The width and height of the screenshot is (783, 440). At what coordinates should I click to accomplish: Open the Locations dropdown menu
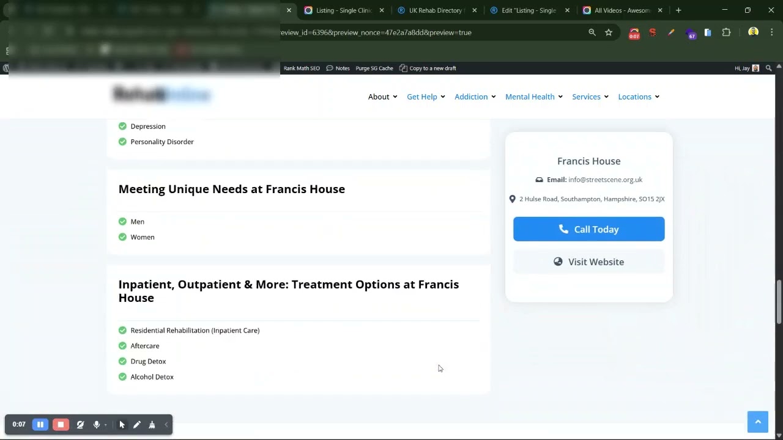point(639,97)
